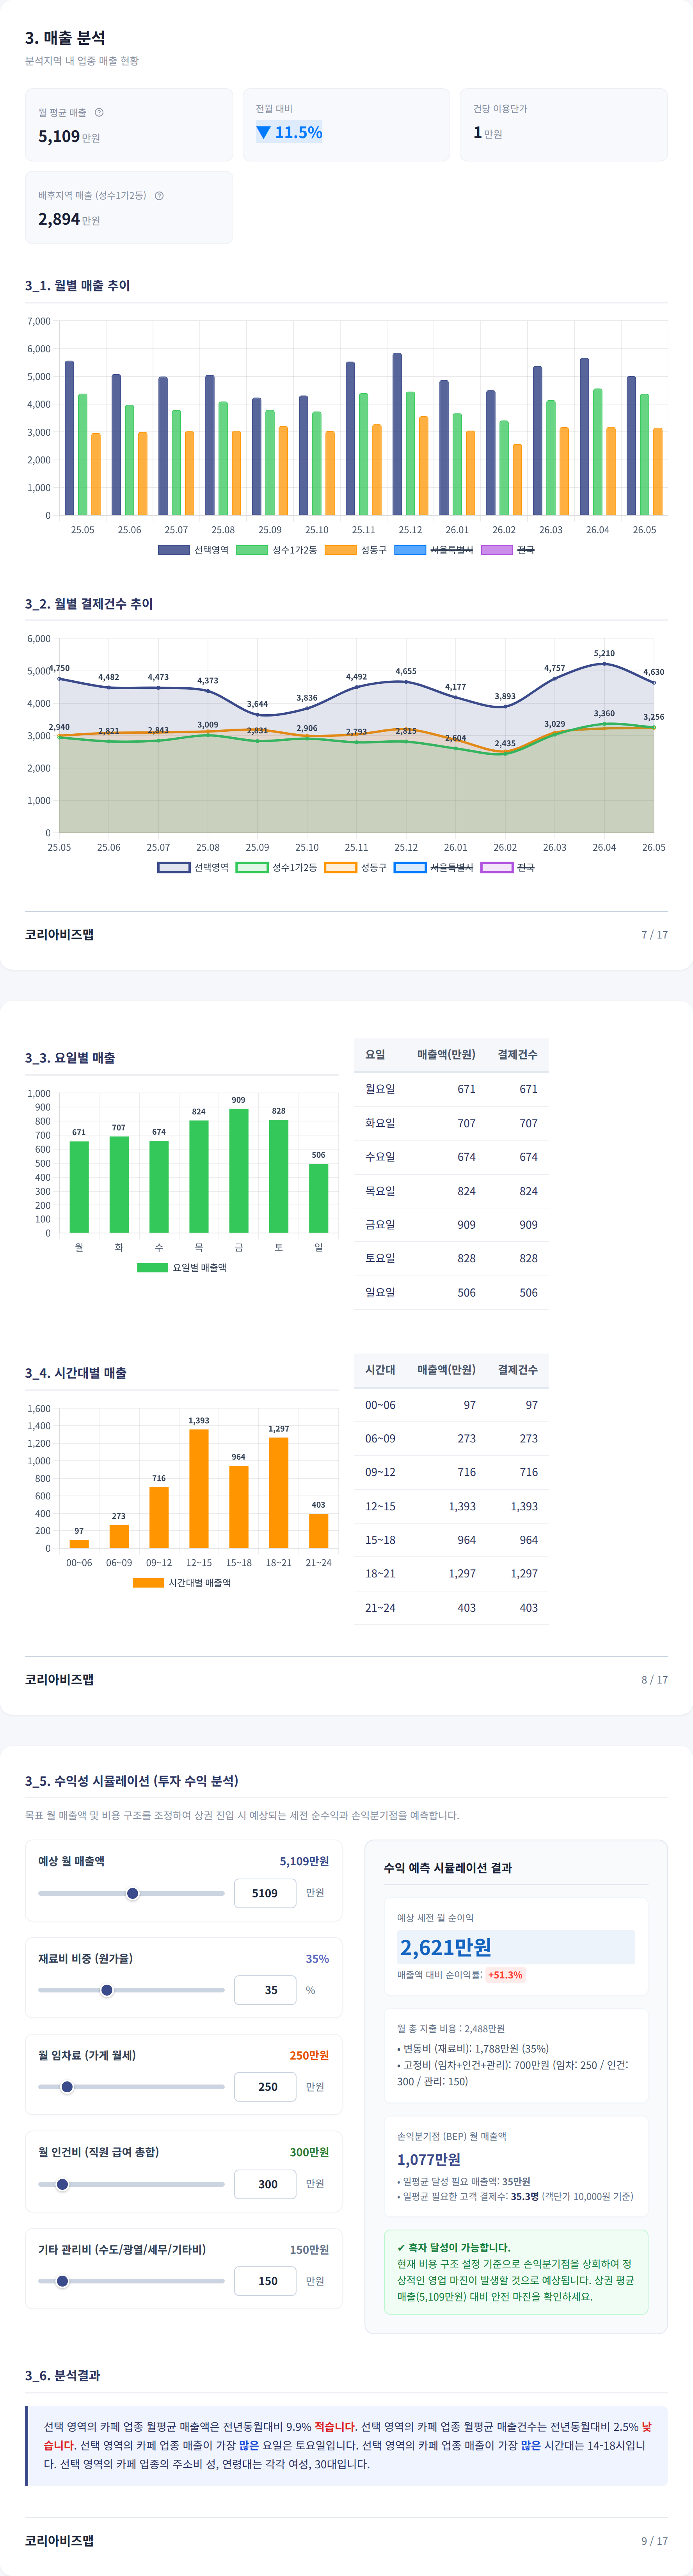Adjust the 예상 월 매출액 slider
Viewport: 693px width, 2576px height.
click(x=131, y=1893)
